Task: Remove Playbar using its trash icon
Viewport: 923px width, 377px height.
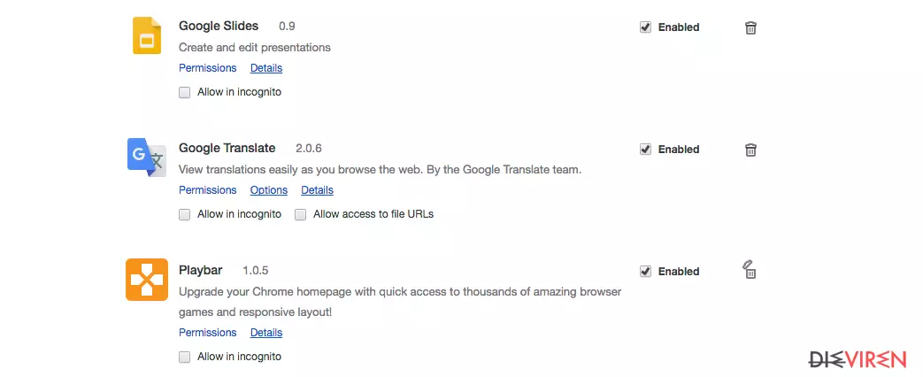Action: 750,269
